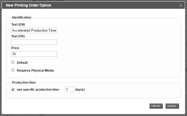Uncheck use specific production time

click(13, 90)
